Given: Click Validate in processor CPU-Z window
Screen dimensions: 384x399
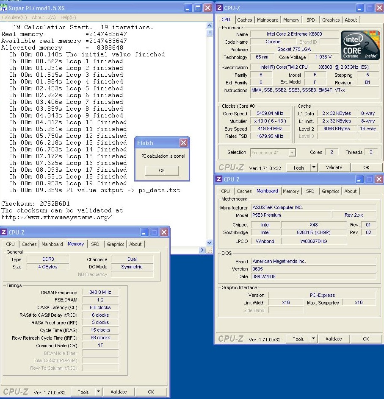Looking at the screenshot, I should [x=334, y=167].
